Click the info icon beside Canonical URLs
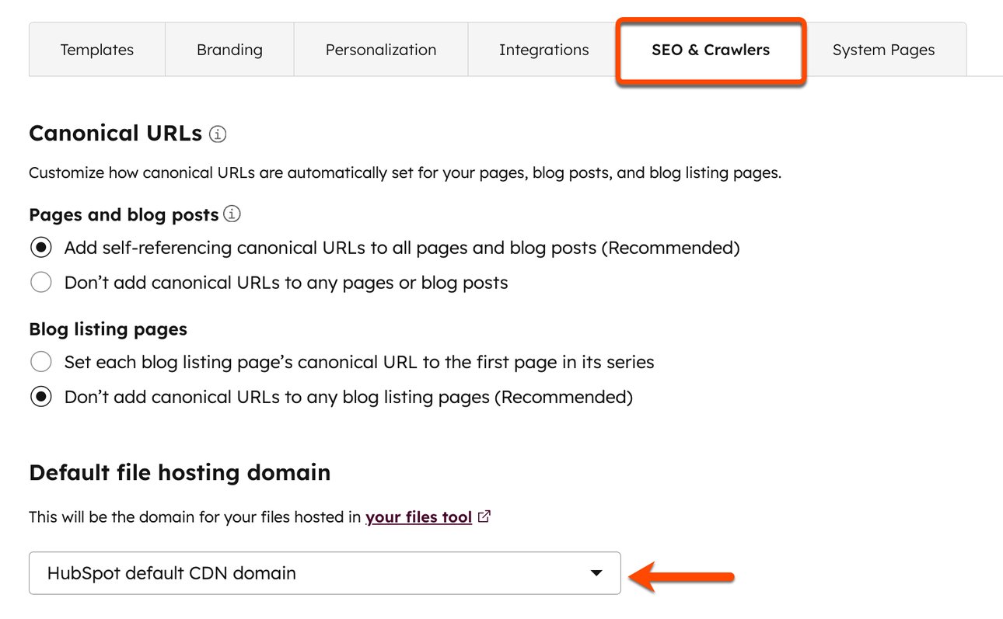 (x=218, y=134)
